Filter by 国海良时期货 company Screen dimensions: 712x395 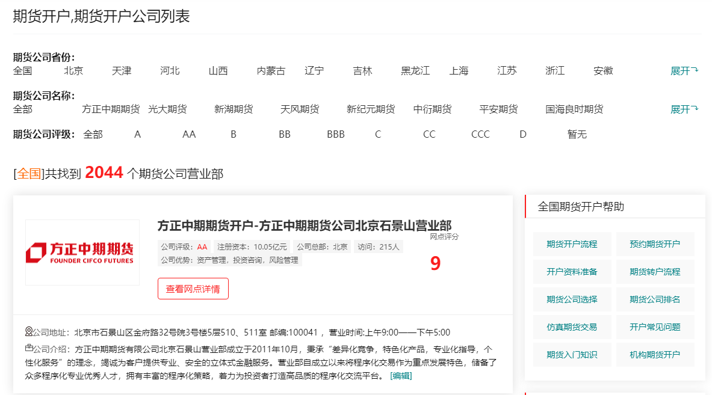click(x=574, y=109)
